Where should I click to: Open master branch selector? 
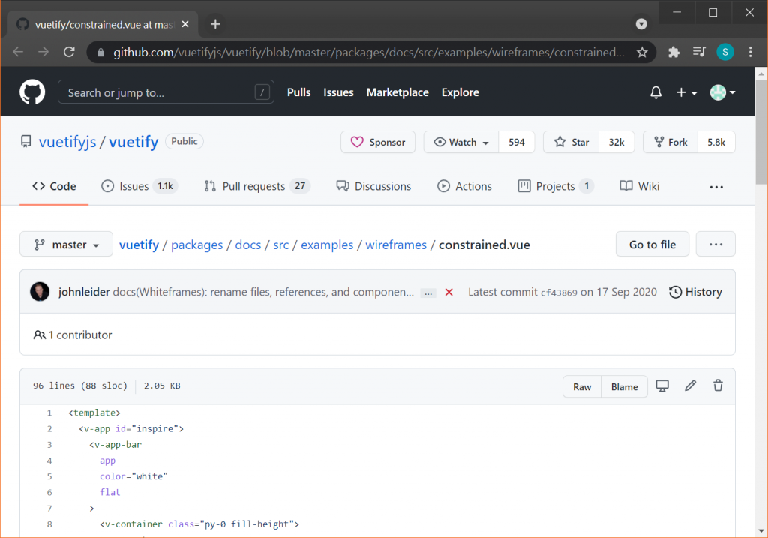coord(66,244)
